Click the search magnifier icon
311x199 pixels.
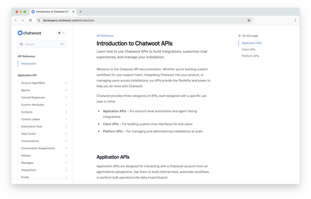pos(21,44)
